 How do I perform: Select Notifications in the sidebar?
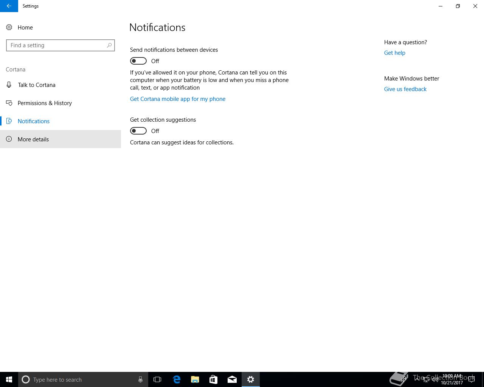coord(60,121)
